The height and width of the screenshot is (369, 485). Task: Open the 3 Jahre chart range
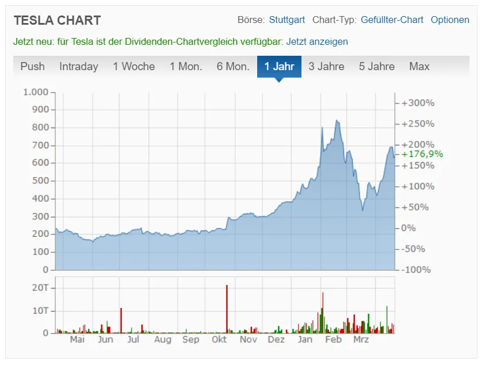[326, 67]
